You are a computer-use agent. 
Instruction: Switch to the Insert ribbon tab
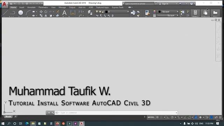point(22,7)
